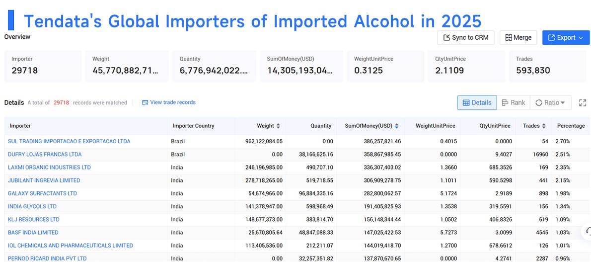Sort by Trades column arrows

click(543, 126)
